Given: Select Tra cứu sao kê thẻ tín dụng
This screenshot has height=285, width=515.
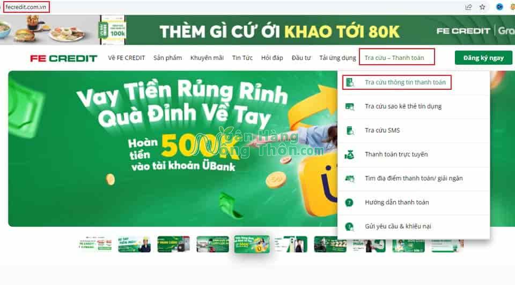Looking at the screenshot, I should 403,106.
